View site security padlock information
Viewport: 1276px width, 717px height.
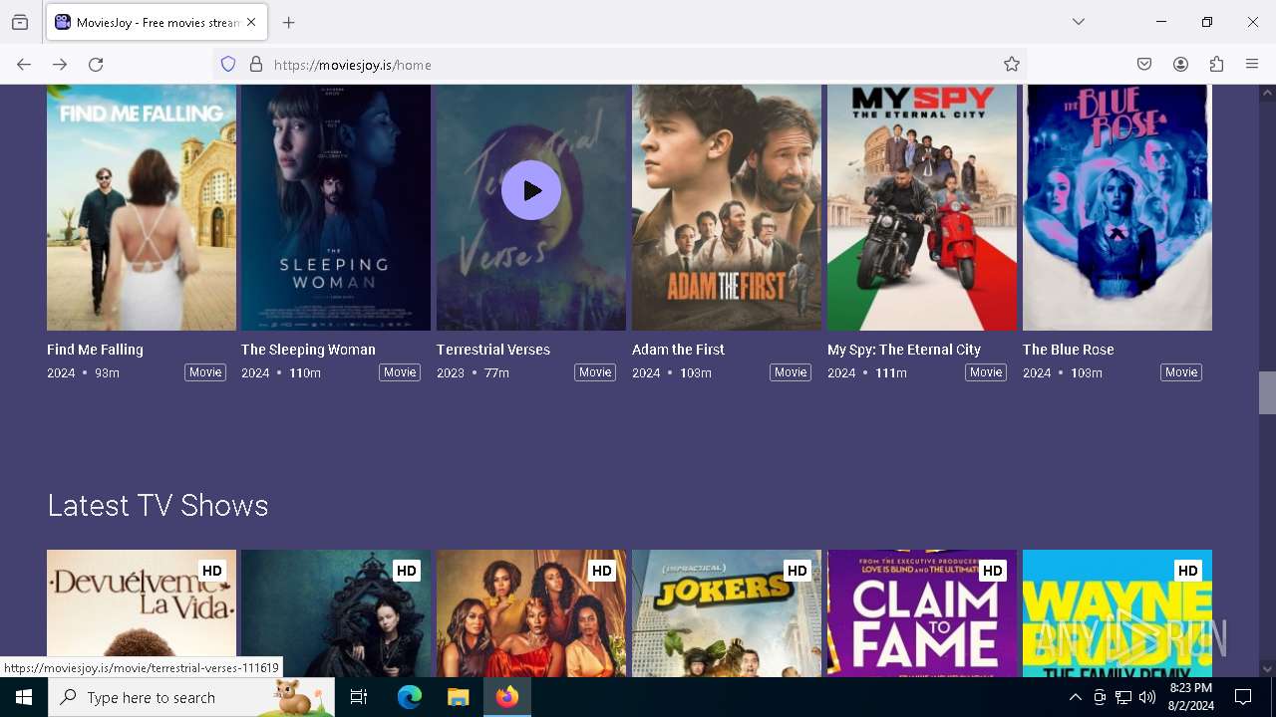point(256,65)
